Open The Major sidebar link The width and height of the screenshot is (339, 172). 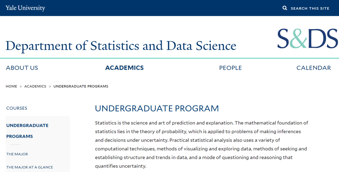click(17, 154)
